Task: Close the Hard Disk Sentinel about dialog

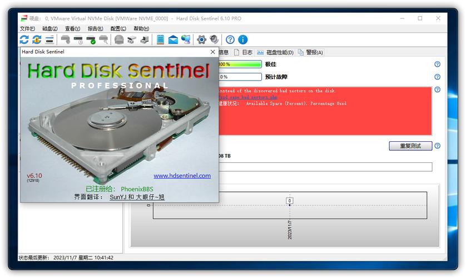Action: click(213, 52)
